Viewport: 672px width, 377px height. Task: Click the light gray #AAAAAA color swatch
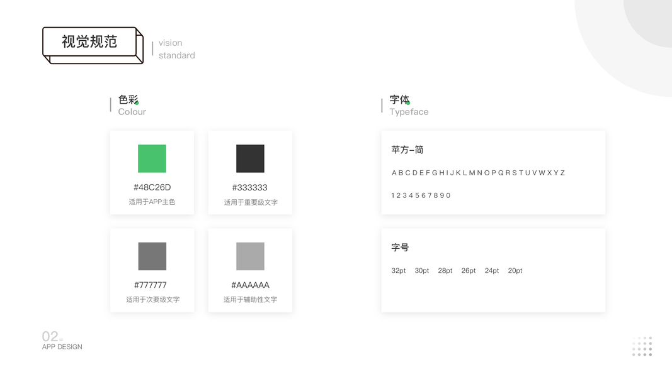coord(250,256)
